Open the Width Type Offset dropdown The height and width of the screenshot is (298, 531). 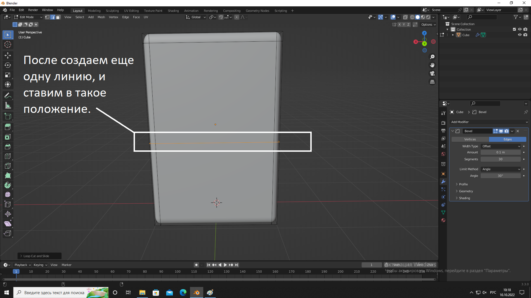501,146
